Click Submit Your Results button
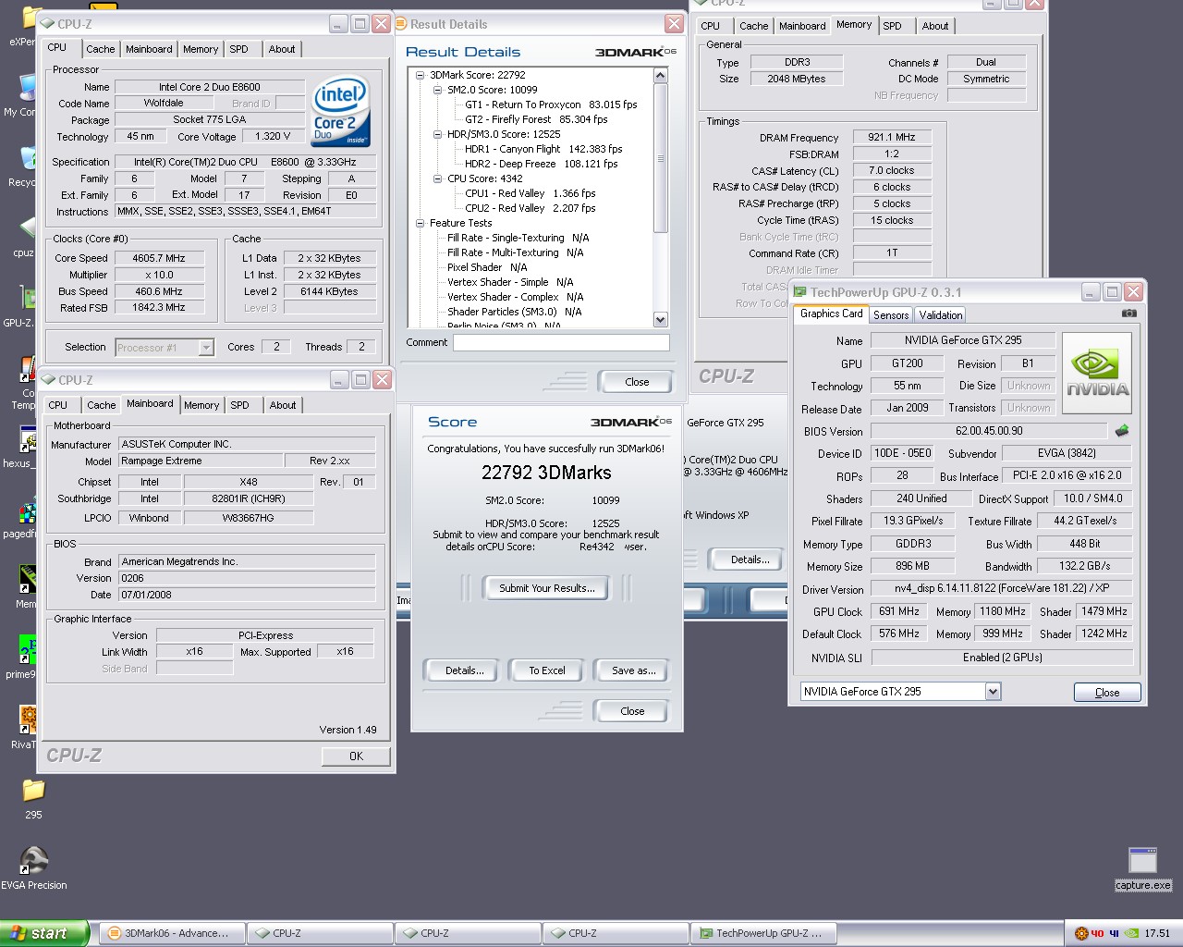This screenshot has width=1183, height=947. pos(546,588)
